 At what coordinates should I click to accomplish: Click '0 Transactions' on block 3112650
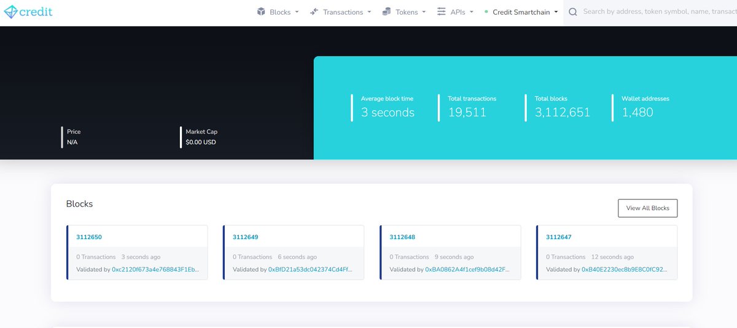96,257
